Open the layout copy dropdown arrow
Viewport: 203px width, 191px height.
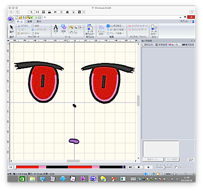point(49,29)
